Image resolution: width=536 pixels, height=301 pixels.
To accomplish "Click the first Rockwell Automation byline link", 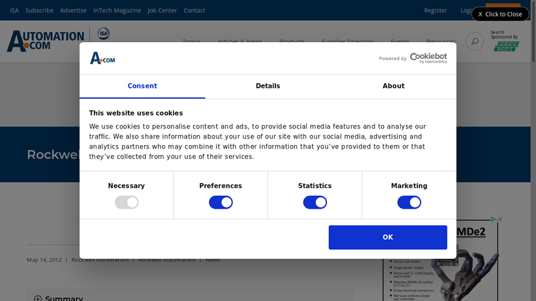I will point(100,260).
